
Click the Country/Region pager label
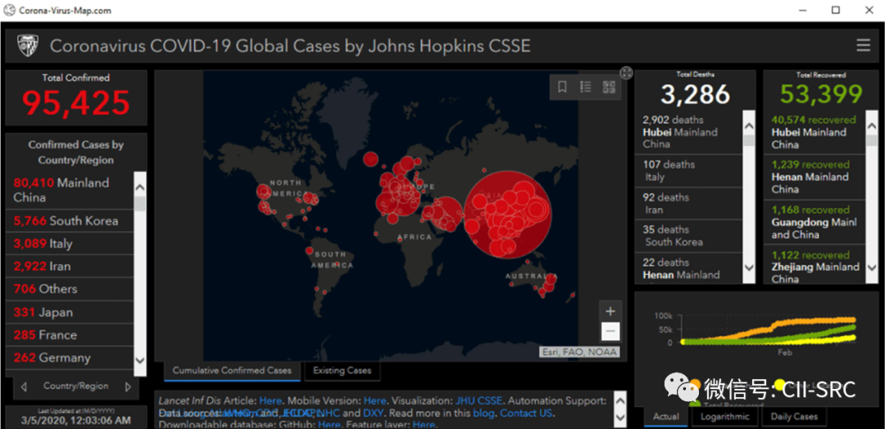(75, 386)
